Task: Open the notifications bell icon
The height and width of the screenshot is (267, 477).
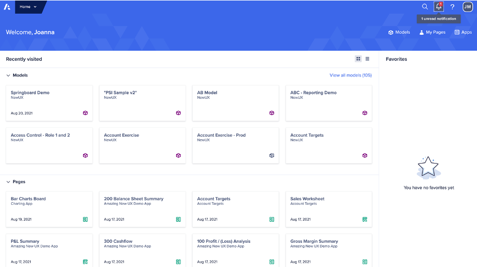Action: click(x=438, y=7)
